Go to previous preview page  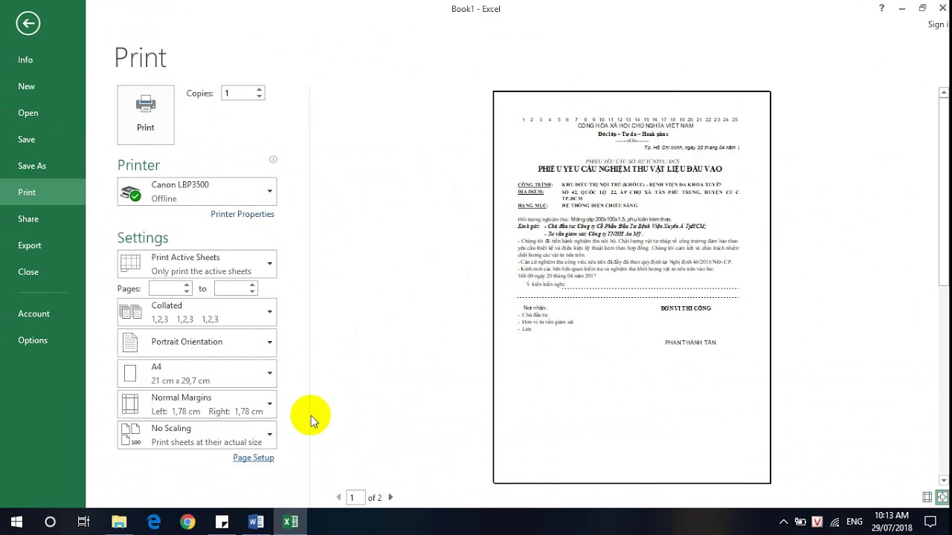[338, 497]
